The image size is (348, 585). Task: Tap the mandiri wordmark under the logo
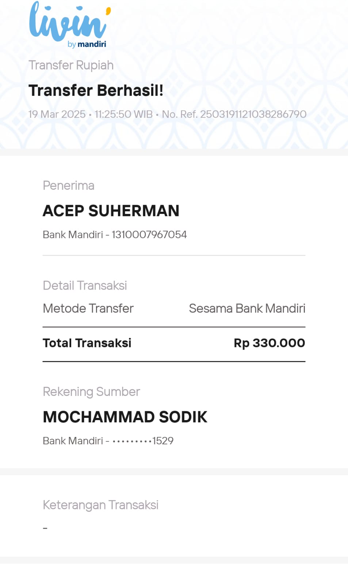pos(92,44)
